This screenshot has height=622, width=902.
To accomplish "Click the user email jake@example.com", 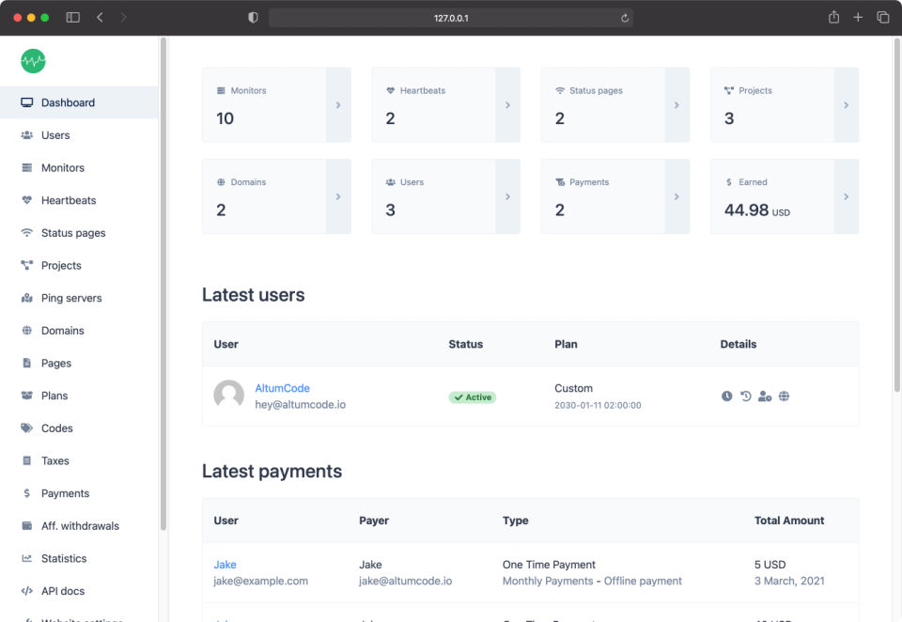I will pyautogui.click(x=260, y=581).
